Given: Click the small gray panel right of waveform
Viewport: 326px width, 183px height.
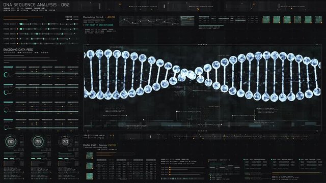Looking at the screenshot, I should pyautogui.click(x=187, y=21).
